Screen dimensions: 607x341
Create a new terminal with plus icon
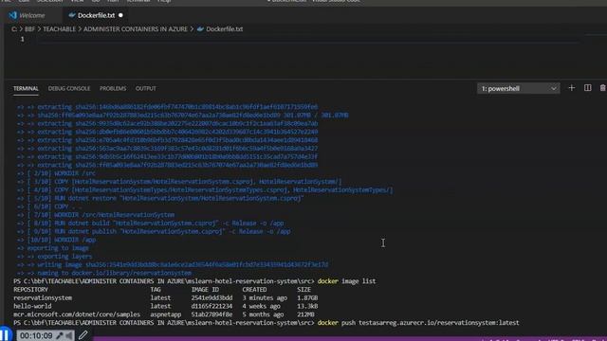[x=571, y=88]
